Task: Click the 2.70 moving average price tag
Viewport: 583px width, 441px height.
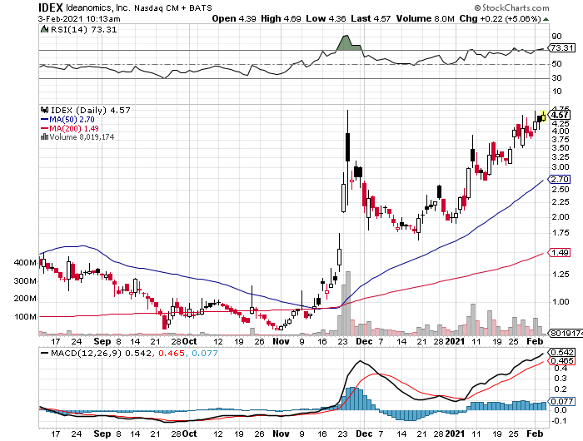Action: pos(560,180)
